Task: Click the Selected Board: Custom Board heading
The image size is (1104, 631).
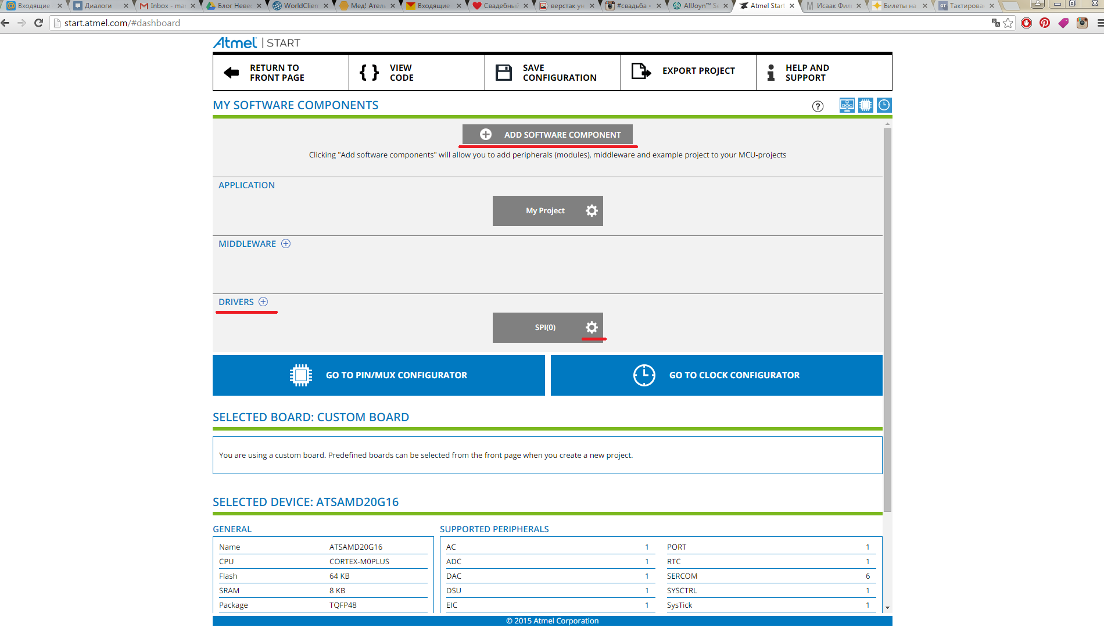Action: (311, 418)
